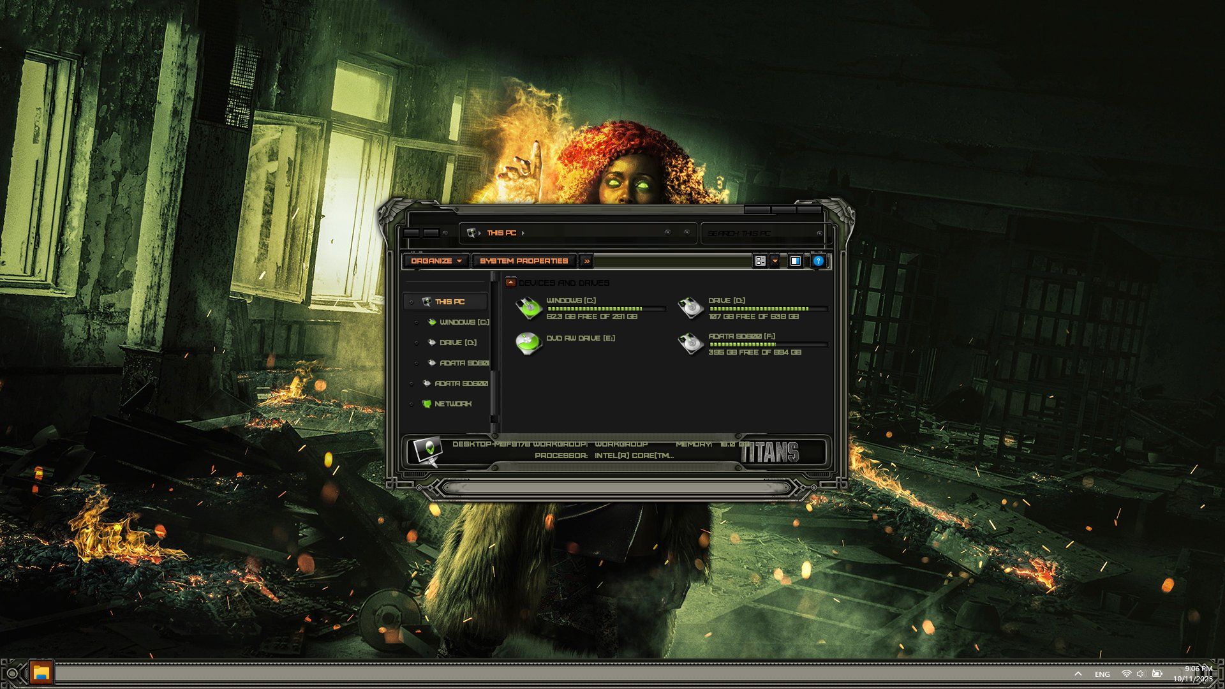Toggle the preview pane button

[795, 261]
